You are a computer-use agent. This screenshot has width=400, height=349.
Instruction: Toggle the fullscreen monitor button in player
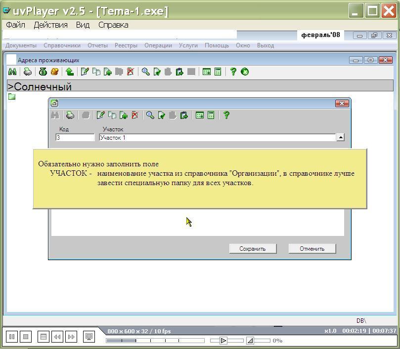pyautogui.click(x=89, y=337)
